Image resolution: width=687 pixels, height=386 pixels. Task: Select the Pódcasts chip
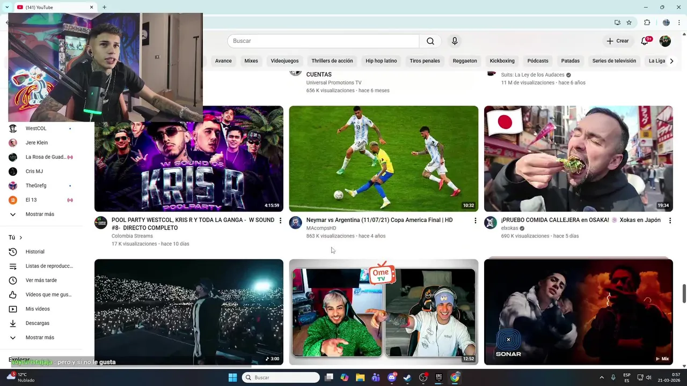538,61
